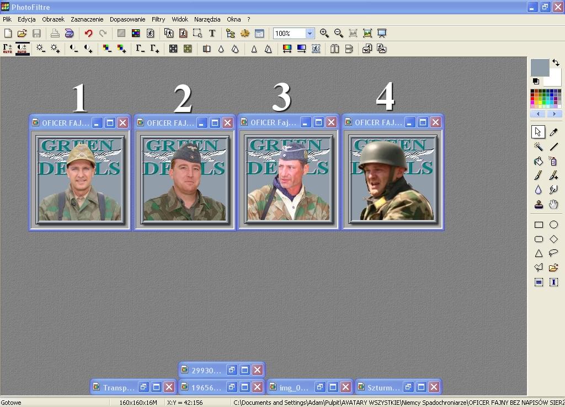Select the Smudge finger tool

click(x=553, y=190)
